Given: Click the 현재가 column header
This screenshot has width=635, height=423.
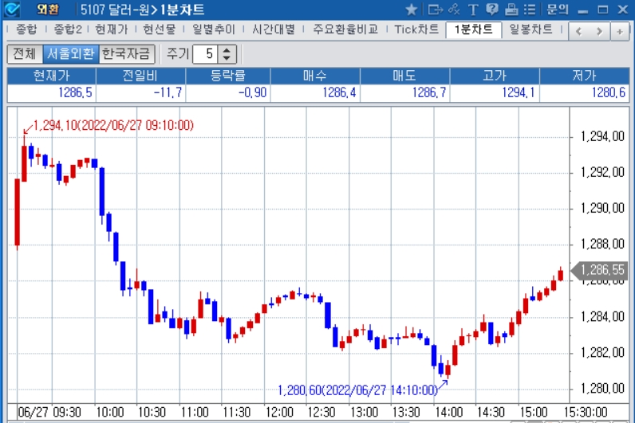Looking at the screenshot, I should point(51,76).
